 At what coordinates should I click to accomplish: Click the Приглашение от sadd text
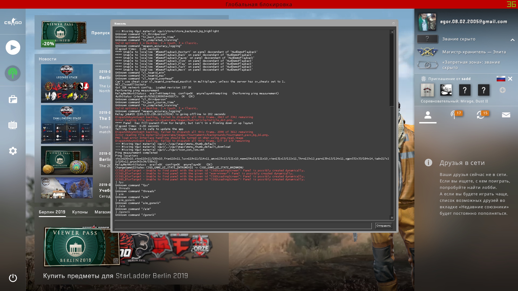pos(449,79)
